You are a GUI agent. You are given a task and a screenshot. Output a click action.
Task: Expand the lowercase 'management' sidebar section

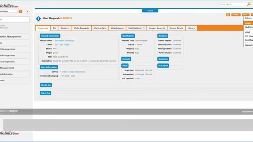tap(15, 62)
